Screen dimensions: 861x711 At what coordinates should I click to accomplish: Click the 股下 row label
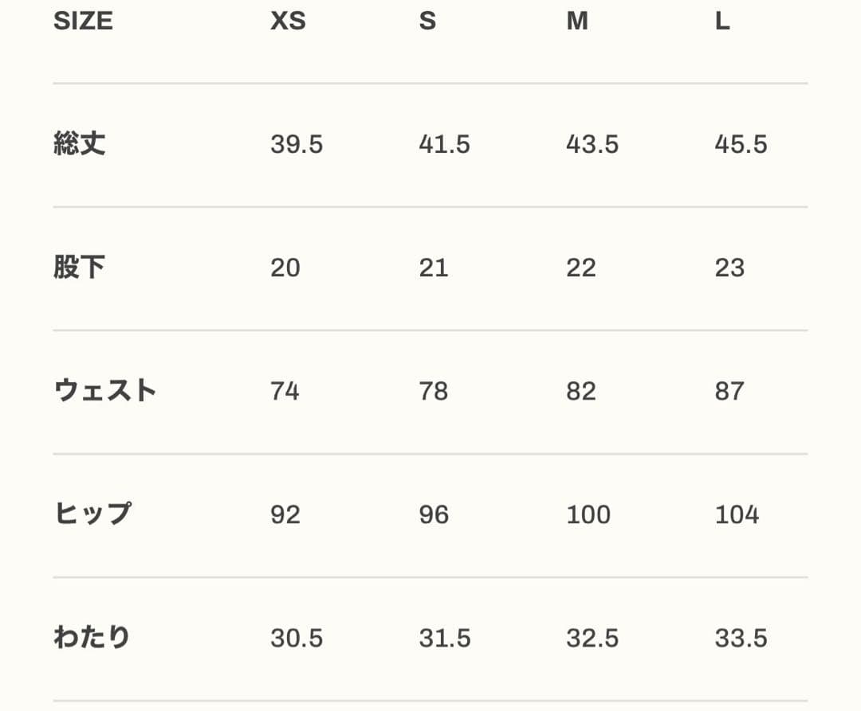[80, 268]
